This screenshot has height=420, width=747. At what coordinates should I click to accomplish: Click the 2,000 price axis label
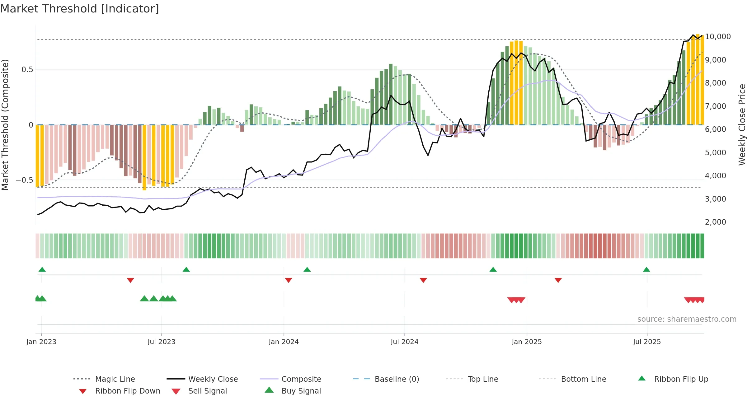point(716,222)
